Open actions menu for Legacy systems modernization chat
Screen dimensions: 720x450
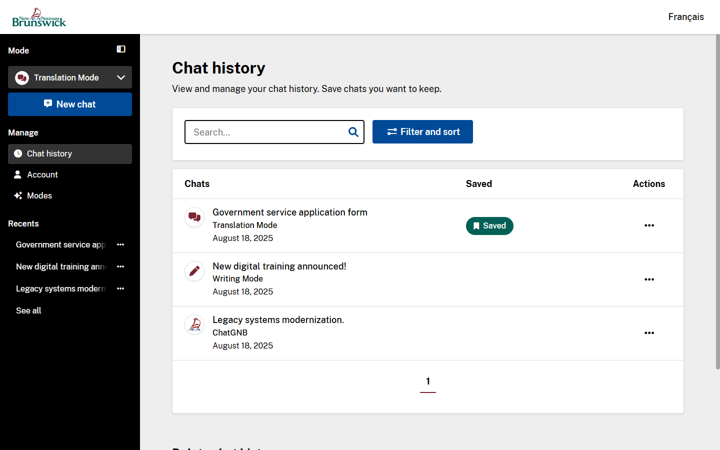(649, 333)
